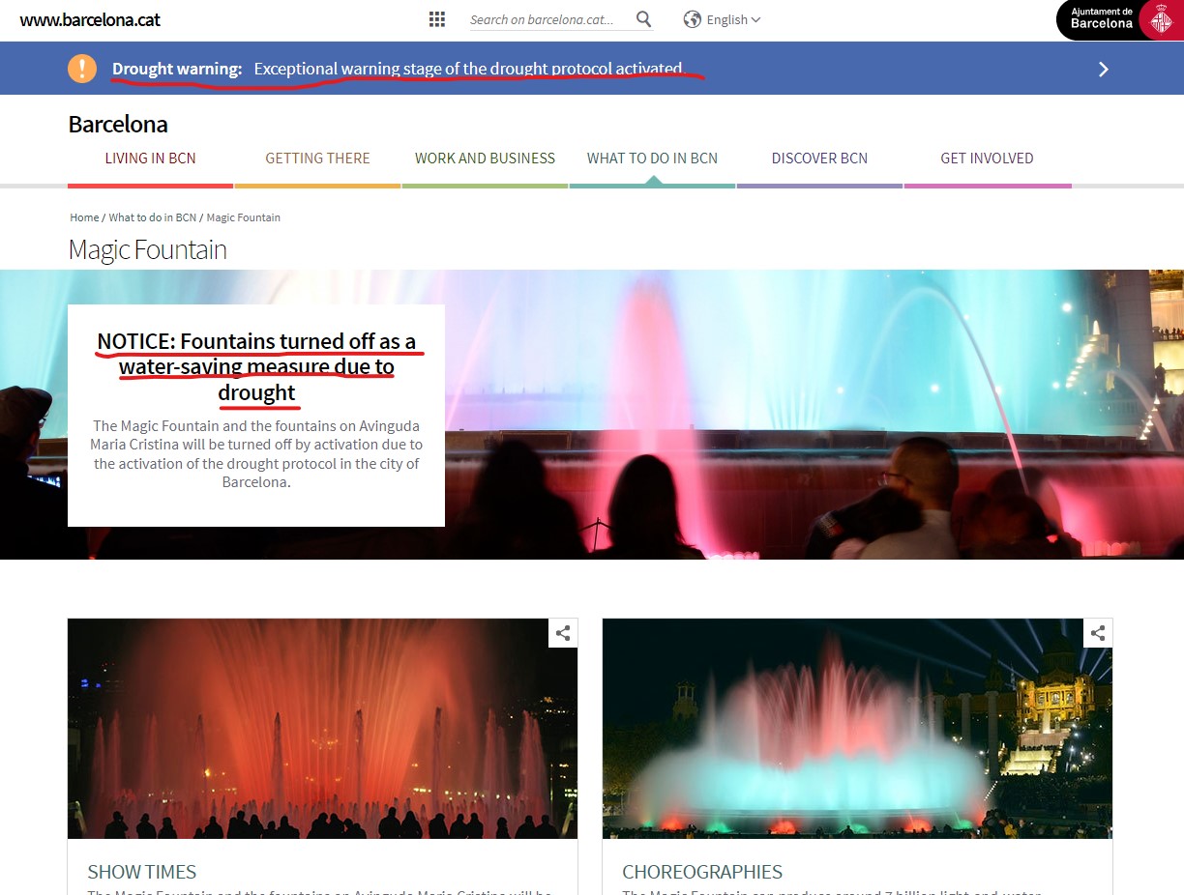The image size is (1184, 895).
Task: Click the Magic Fountain page title
Action: click(148, 249)
